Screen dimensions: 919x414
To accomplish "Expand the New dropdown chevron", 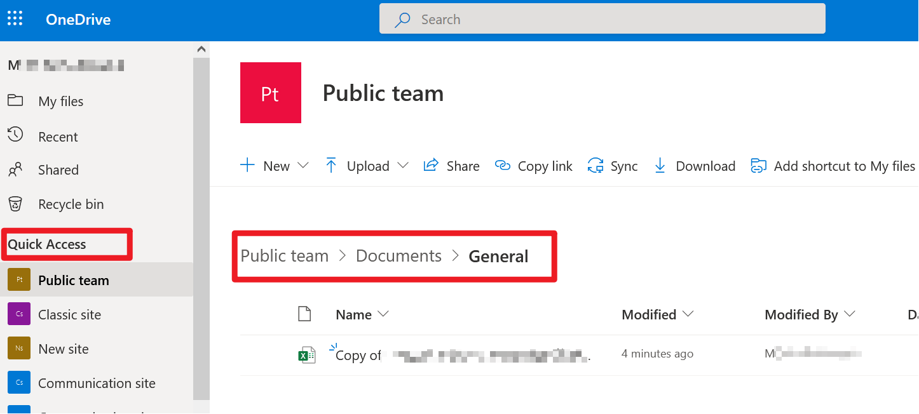I will click(303, 166).
